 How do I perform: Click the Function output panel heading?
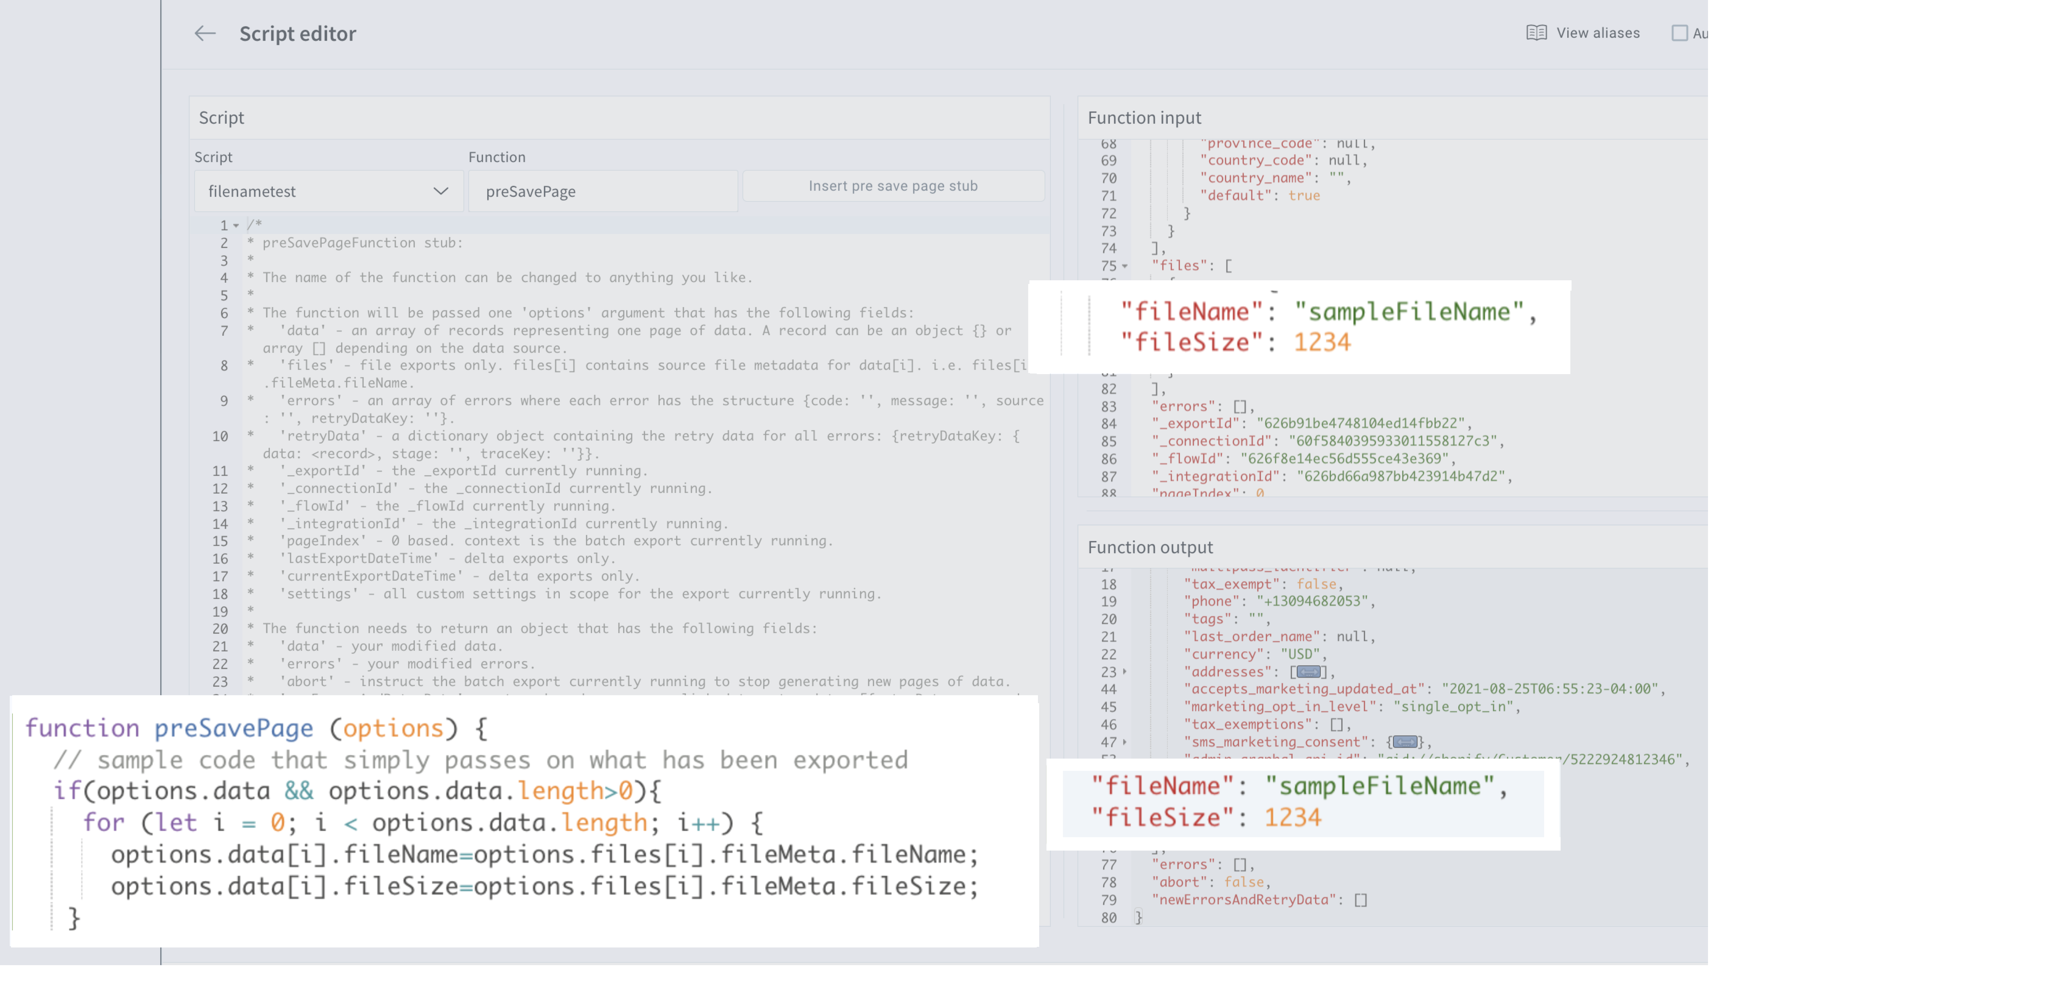pyautogui.click(x=1150, y=548)
